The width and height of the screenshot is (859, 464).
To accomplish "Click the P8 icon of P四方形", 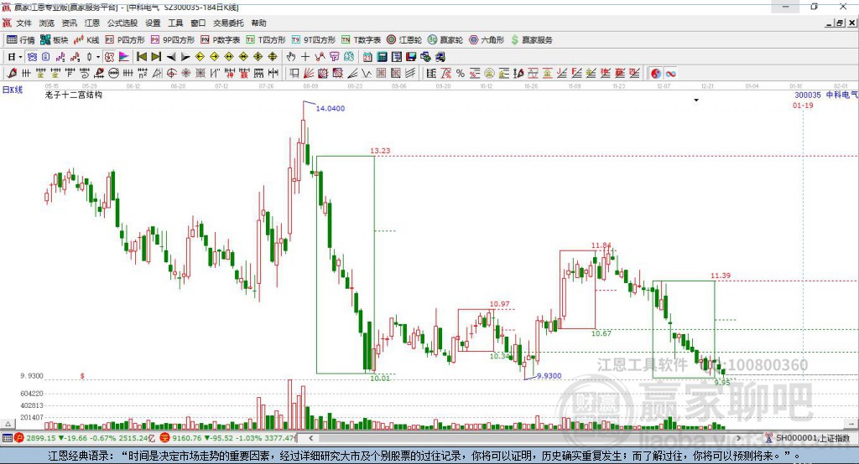I will pyautogui.click(x=110, y=39).
